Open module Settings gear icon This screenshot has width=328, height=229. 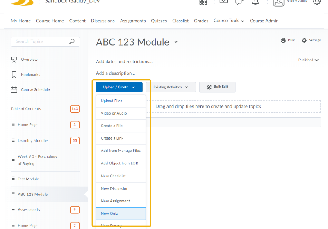pyautogui.click(x=304, y=40)
